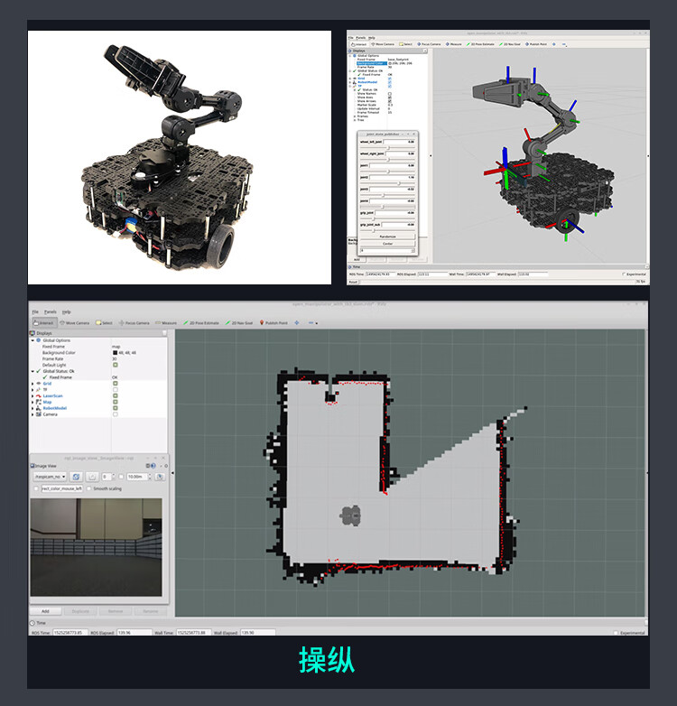The width and height of the screenshot is (677, 706).
Task: Open image topic dropdown in Image View
Action: (51, 477)
